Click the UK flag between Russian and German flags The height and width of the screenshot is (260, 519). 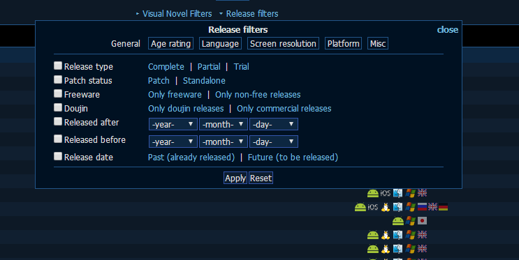432,207
